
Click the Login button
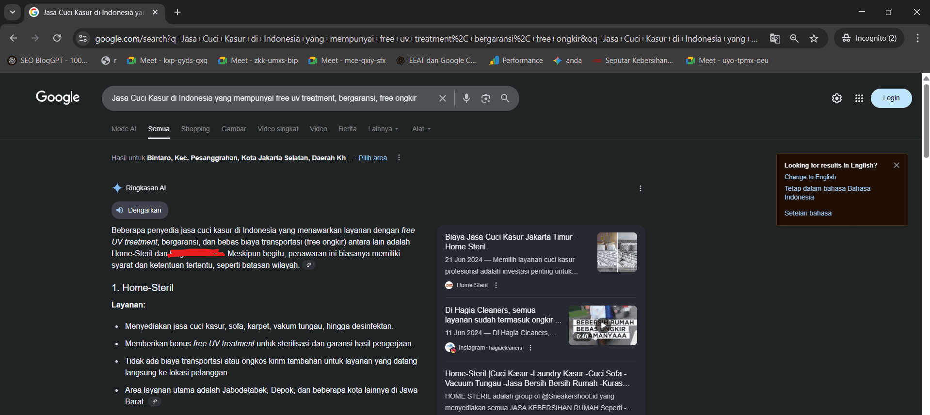pyautogui.click(x=891, y=98)
